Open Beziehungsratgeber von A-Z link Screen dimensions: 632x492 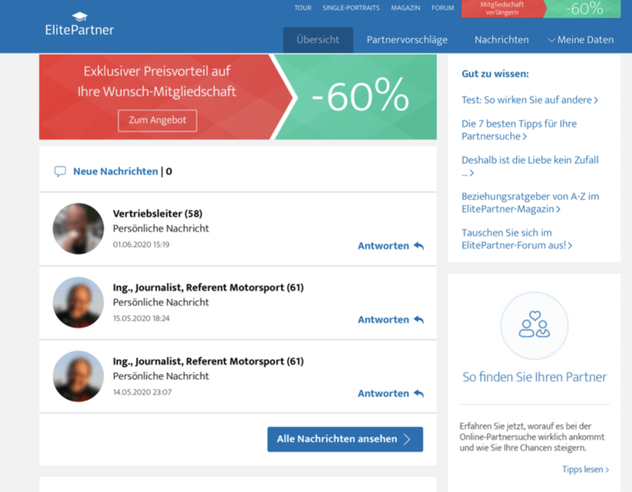pos(530,202)
